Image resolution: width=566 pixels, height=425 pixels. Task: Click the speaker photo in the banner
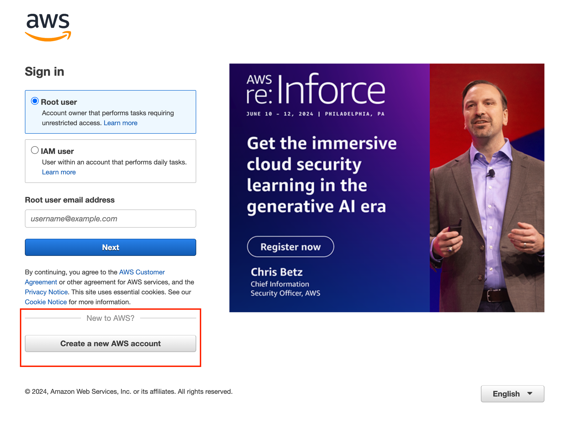(487, 188)
